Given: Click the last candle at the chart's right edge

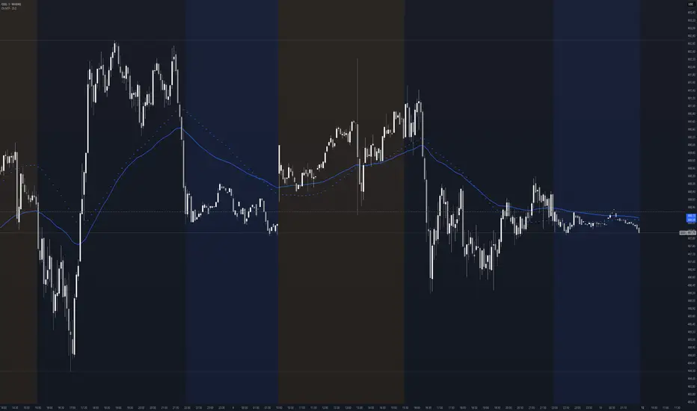Looking at the screenshot, I should click(x=639, y=229).
